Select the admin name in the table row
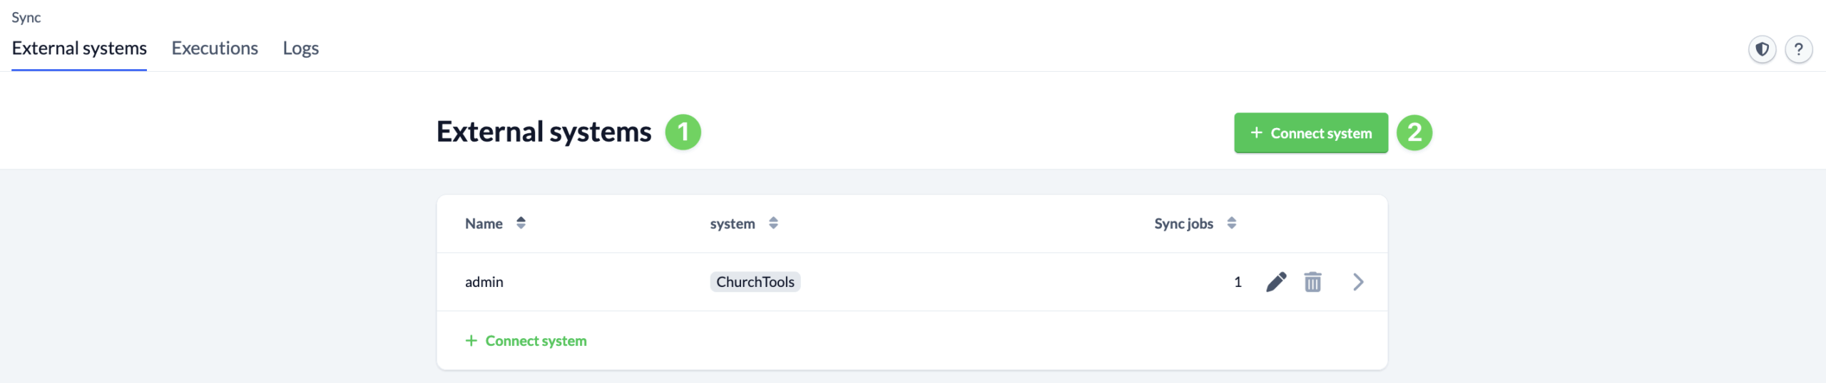 tap(484, 282)
